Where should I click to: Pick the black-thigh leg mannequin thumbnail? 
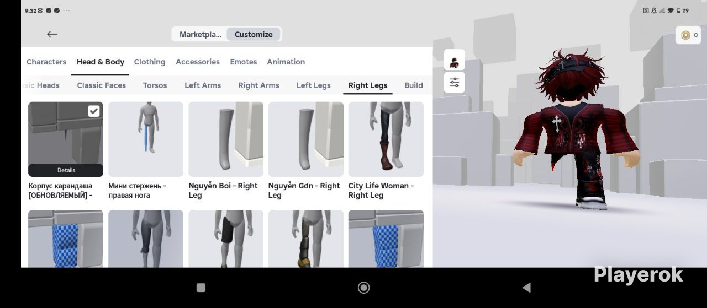(x=226, y=239)
